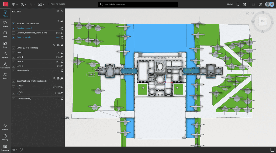Expand the Palac classification tree
Viewport: 276px width, 153px height.
[17, 87]
